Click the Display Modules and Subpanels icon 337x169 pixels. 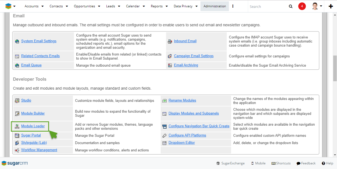click(x=164, y=114)
